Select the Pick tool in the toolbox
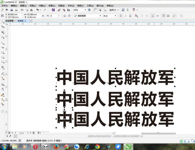The height and width of the screenshot is (150, 195). (x=3, y=21)
